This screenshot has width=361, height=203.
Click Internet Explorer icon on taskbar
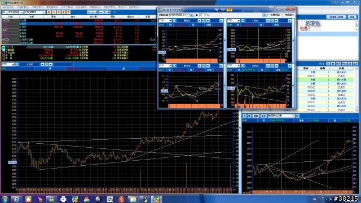click(x=16, y=199)
